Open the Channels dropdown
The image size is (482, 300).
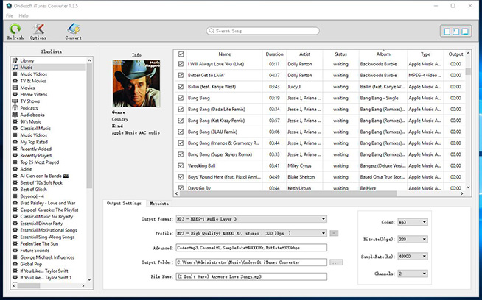pyautogui.click(x=413, y=274)
